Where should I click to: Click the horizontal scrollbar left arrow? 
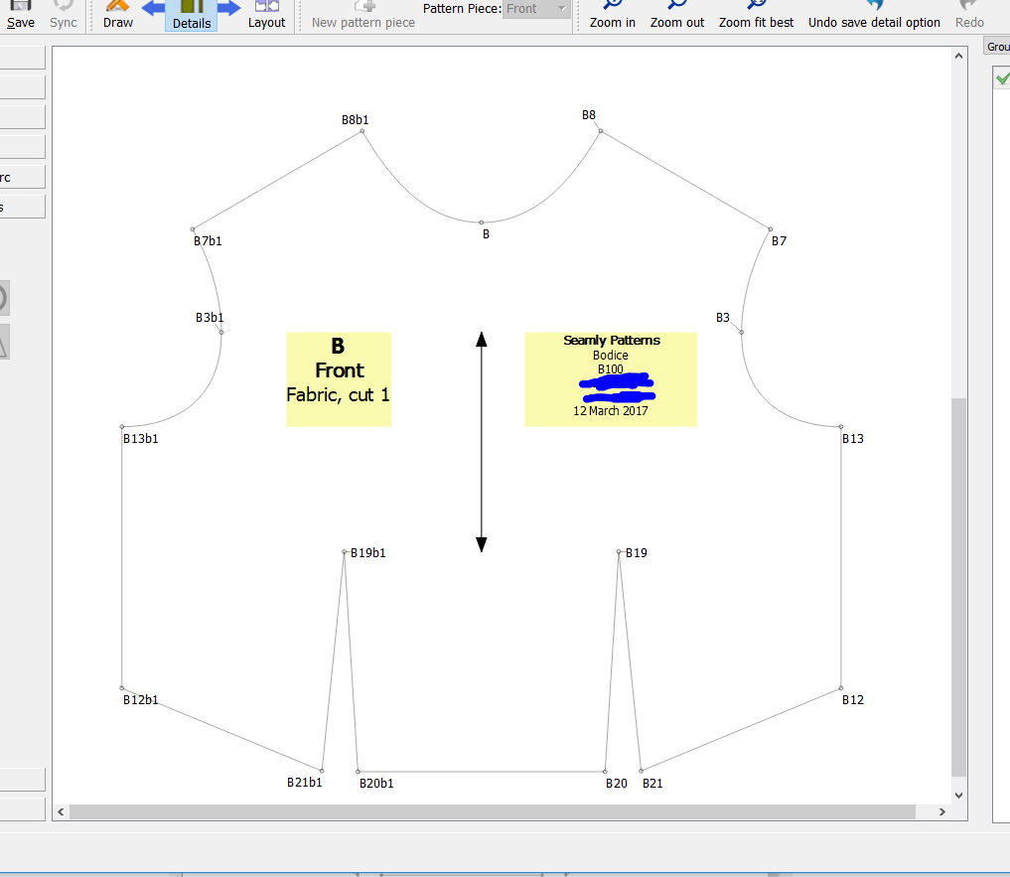pos(61,812)
